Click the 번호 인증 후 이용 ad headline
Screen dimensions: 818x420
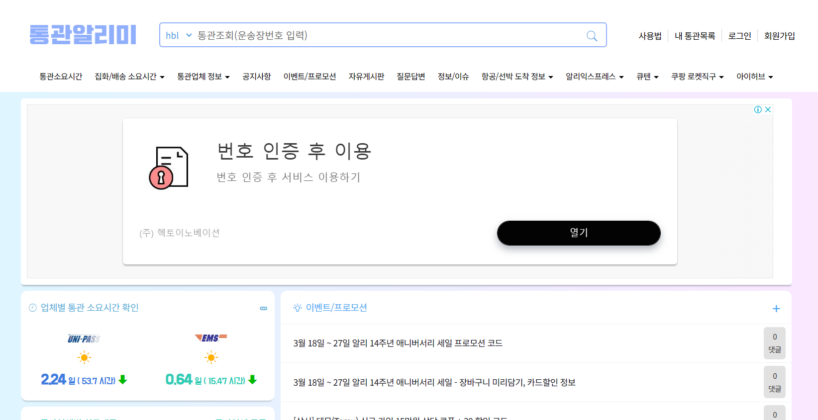coord(294,151)
